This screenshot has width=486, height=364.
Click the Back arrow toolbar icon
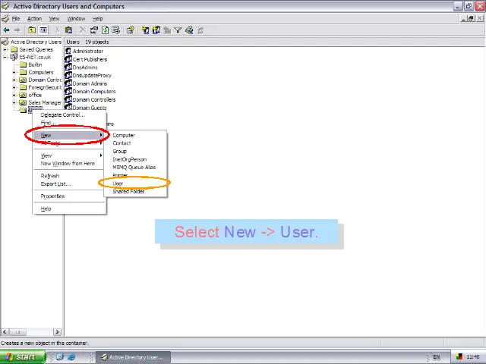pyautogui.click(x=6, y=30)
